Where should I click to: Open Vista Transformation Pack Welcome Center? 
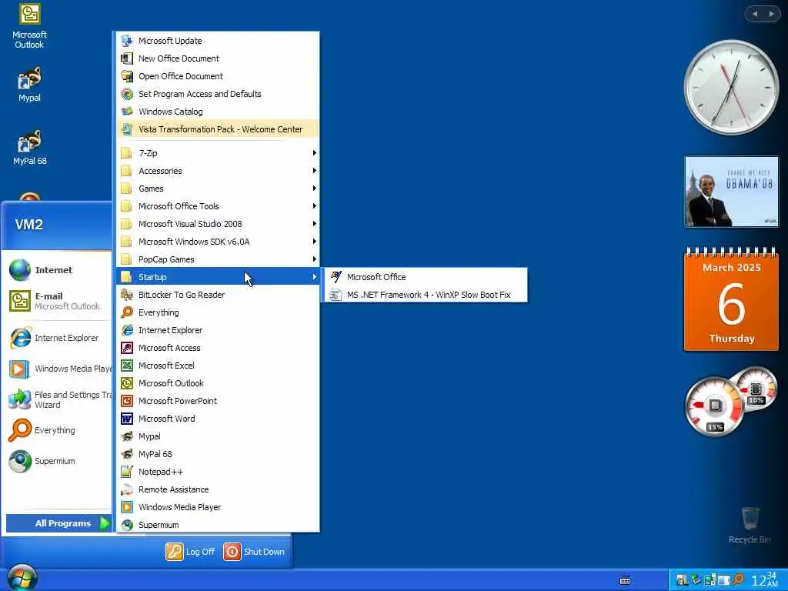pyautogui.click(x=218, y=129)
